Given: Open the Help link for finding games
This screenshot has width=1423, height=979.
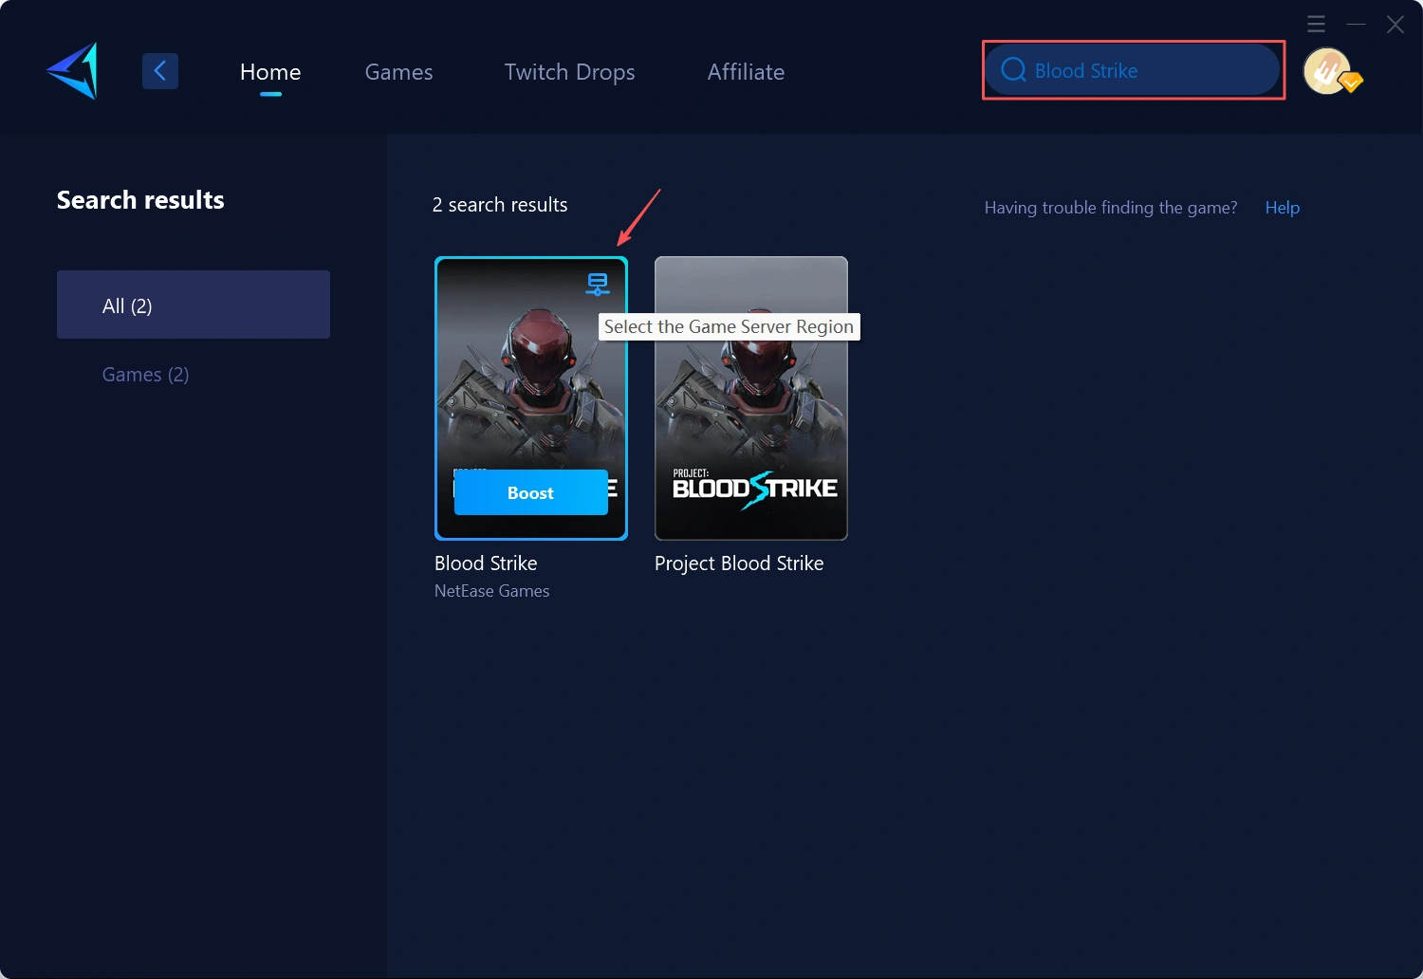Looking at the screenshot, I should (x=1283, y=207).
